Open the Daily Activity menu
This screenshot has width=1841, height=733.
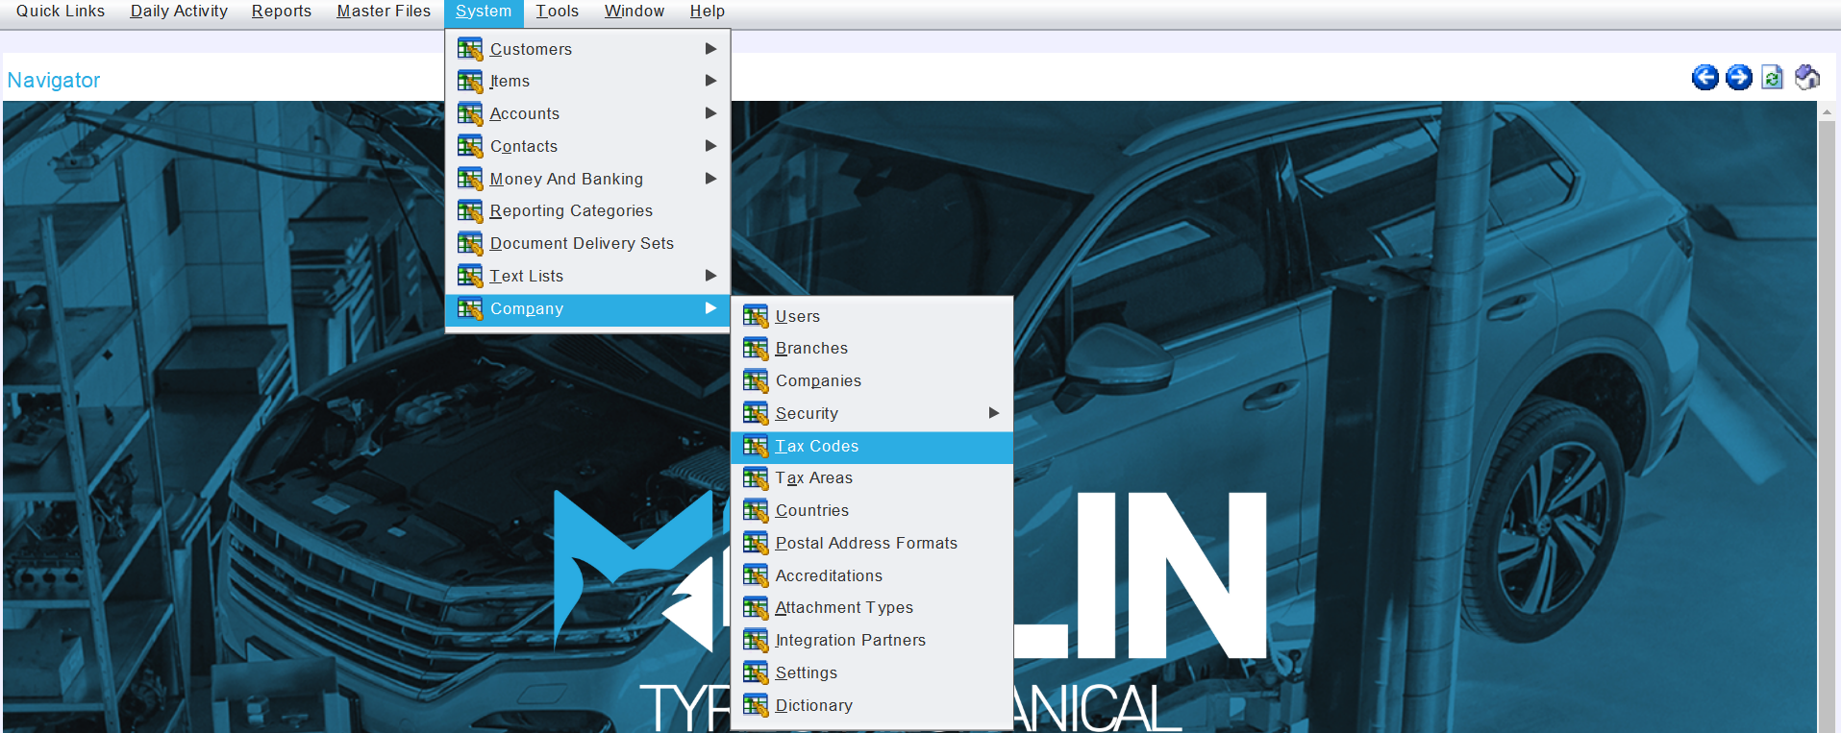179,12
